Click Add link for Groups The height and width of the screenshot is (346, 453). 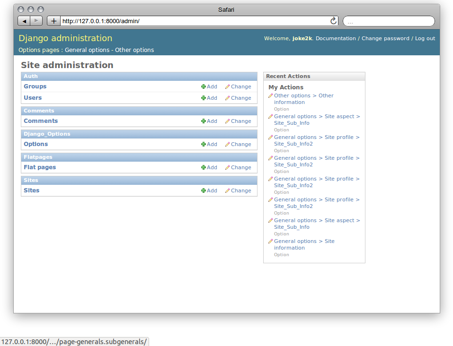[212, 86]
